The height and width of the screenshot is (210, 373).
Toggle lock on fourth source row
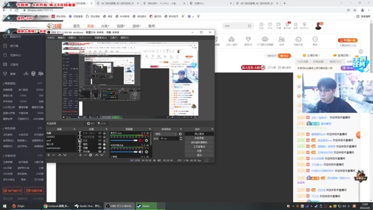pyautogui.click(x=104, y=144)
